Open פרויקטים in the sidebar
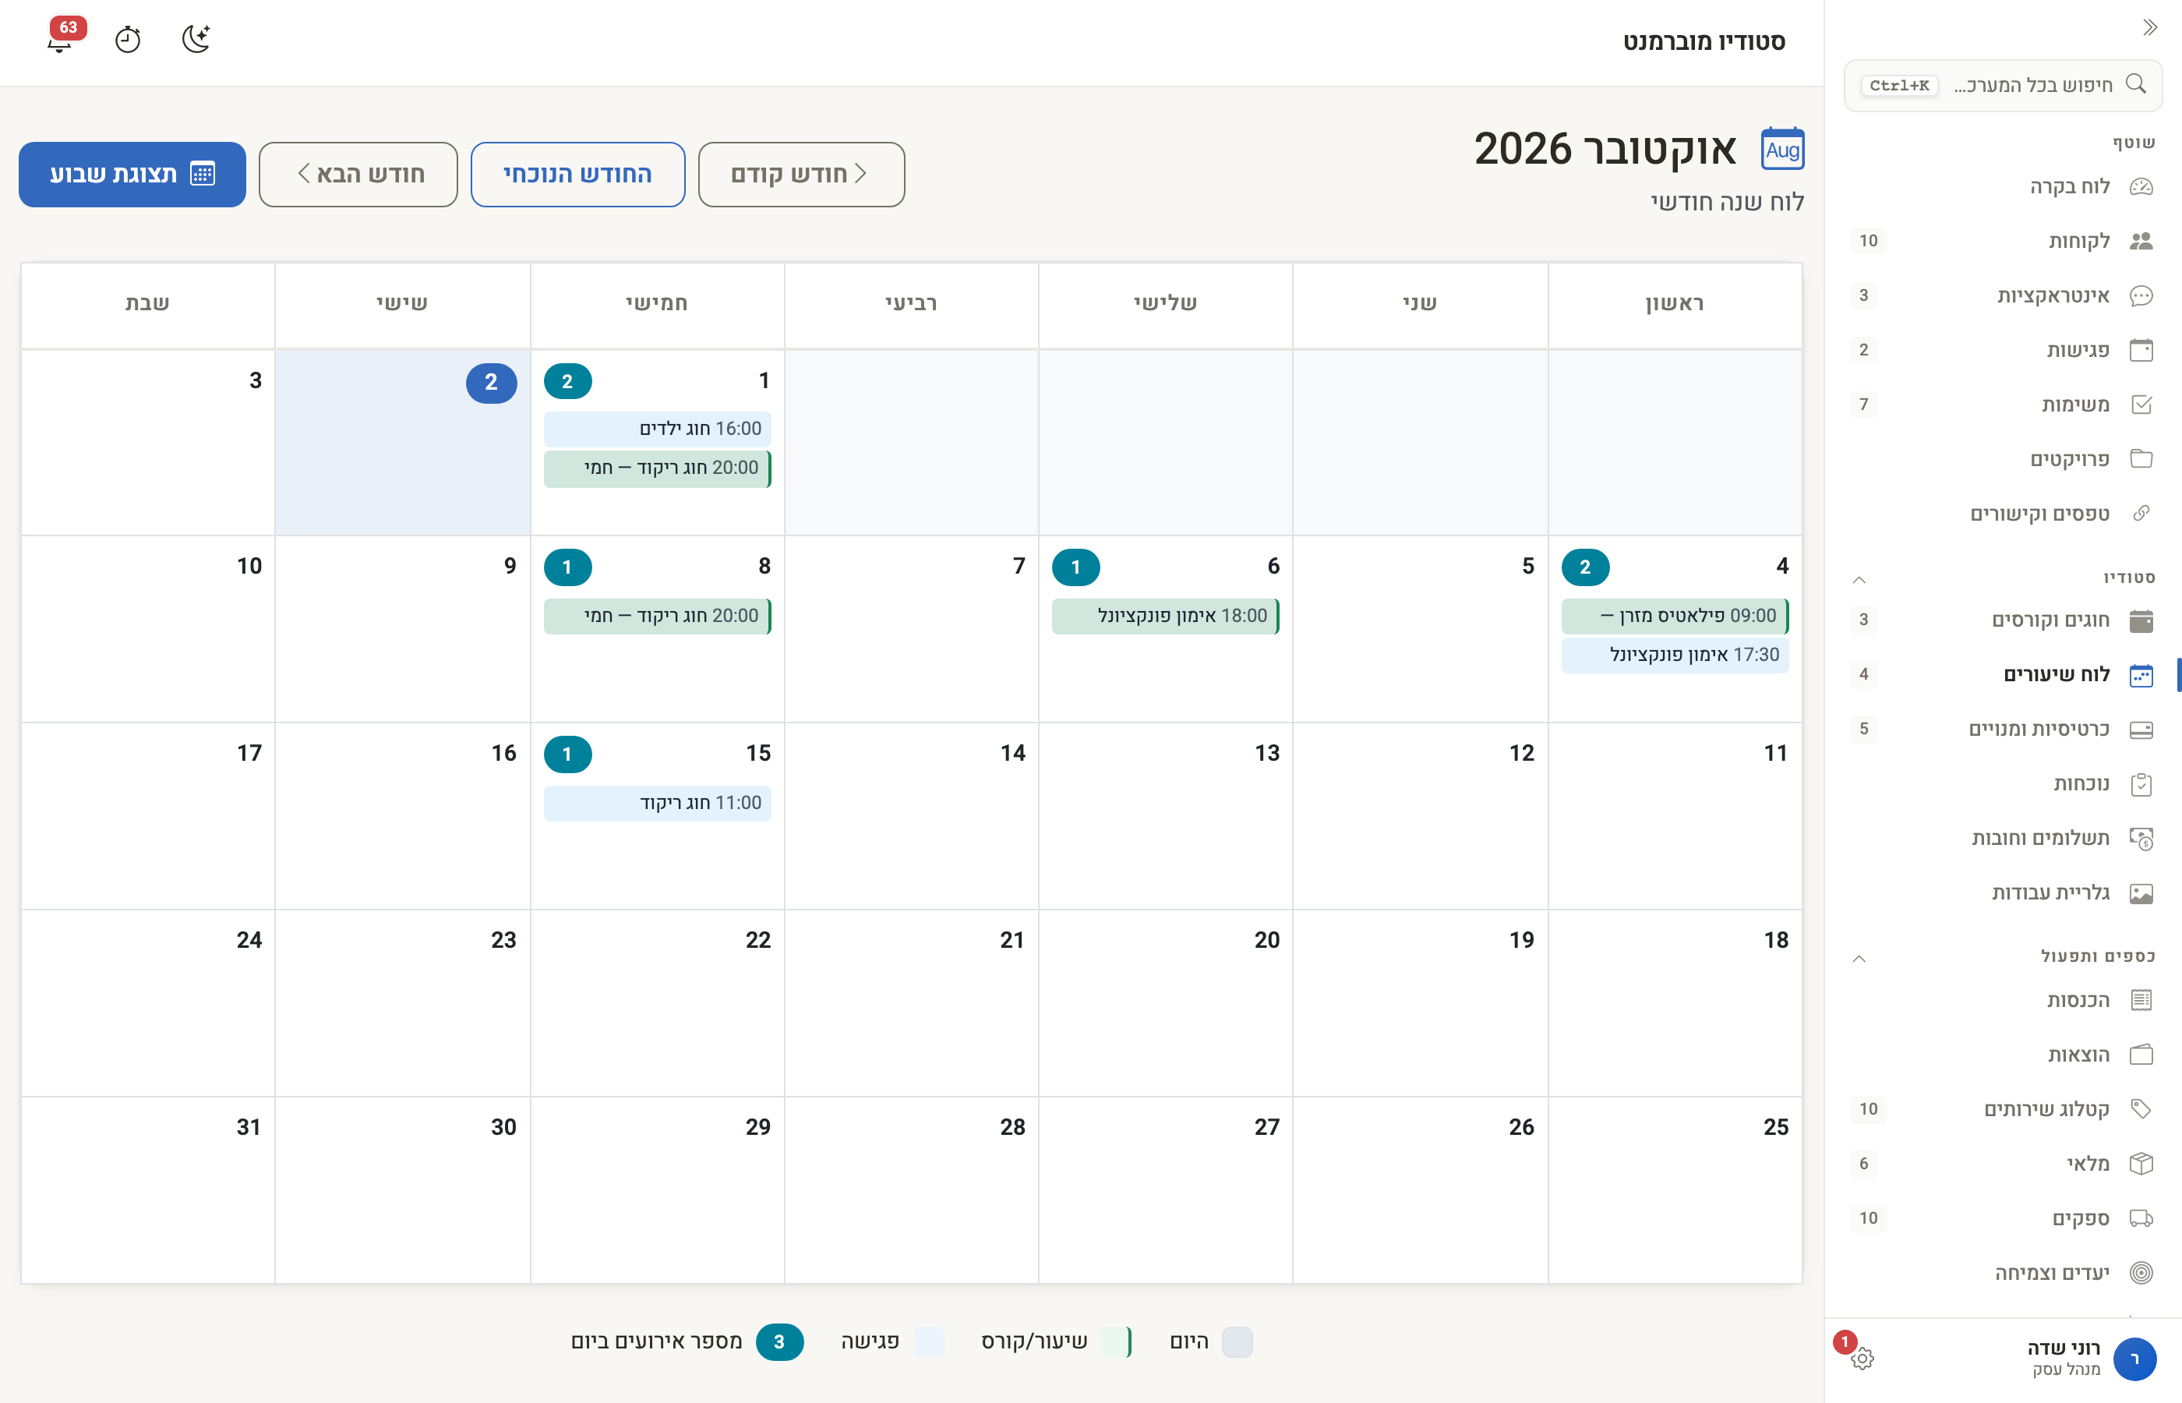Screen dimensions: 2182x1403 [2003, 459]
